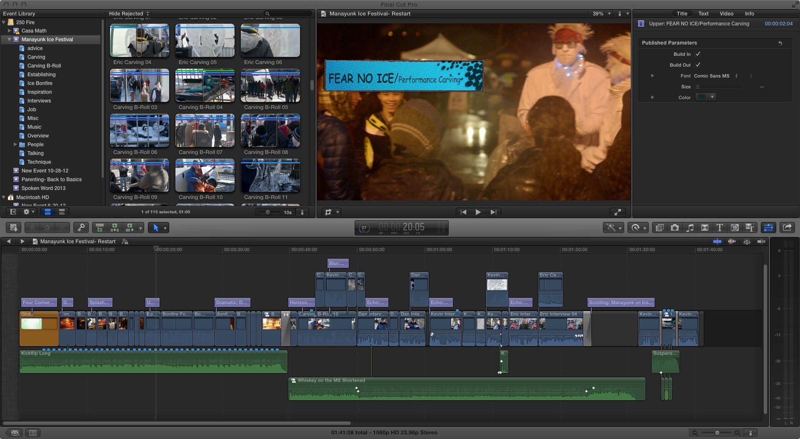Collapse the 250 Fire drive

click(x=4, y=22)
